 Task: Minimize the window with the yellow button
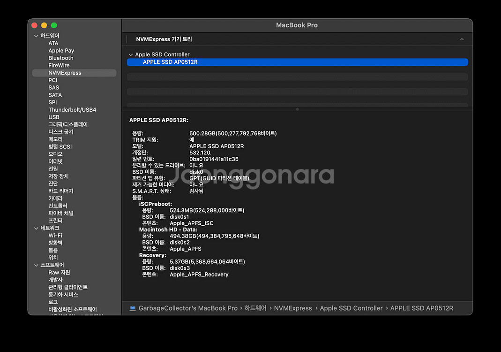click(x=44, y=25)
